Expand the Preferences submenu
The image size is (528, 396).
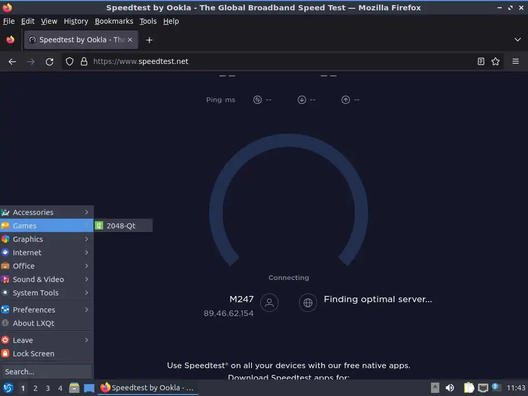[x=47, y=310]
